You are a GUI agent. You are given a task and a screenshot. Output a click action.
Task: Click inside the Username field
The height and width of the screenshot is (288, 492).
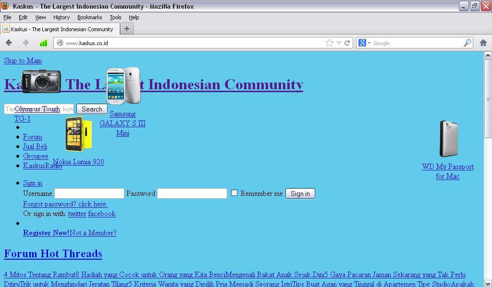tap(89, 193)
